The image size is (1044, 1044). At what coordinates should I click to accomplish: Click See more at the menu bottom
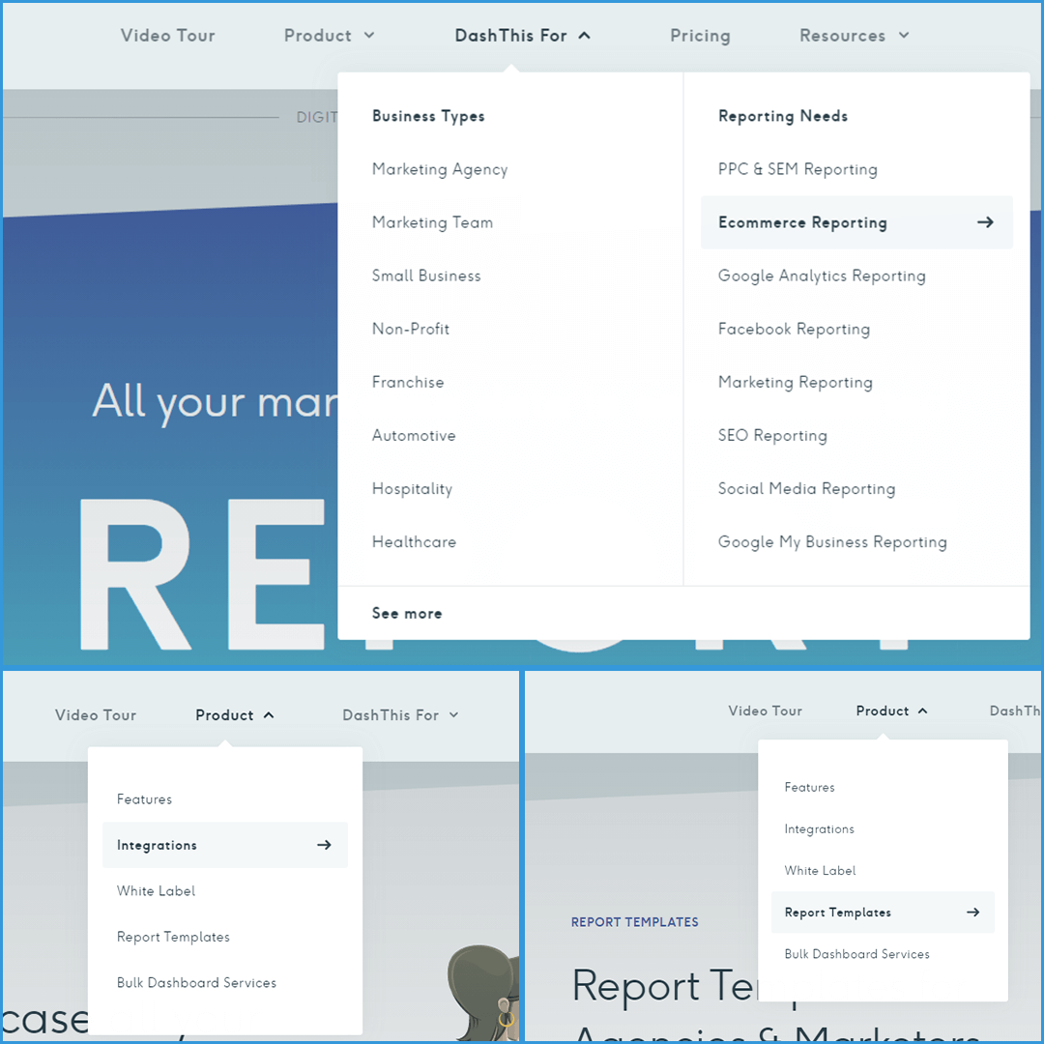pyautogui.click(x=407, y=613)
